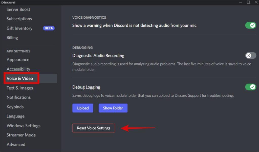Click the Discord title text

[x=8, y=3]
